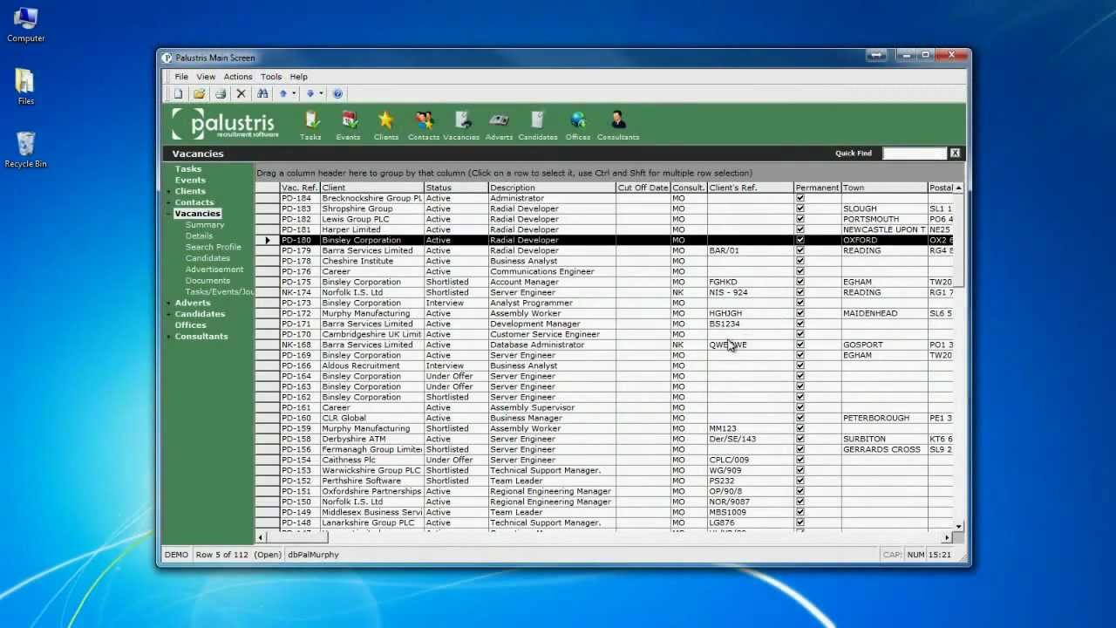Toggle Permanent checkbox for PD-179 row
Image resolution: width=1116 pixels, height=628 pixels.
[x=800, y=250]
